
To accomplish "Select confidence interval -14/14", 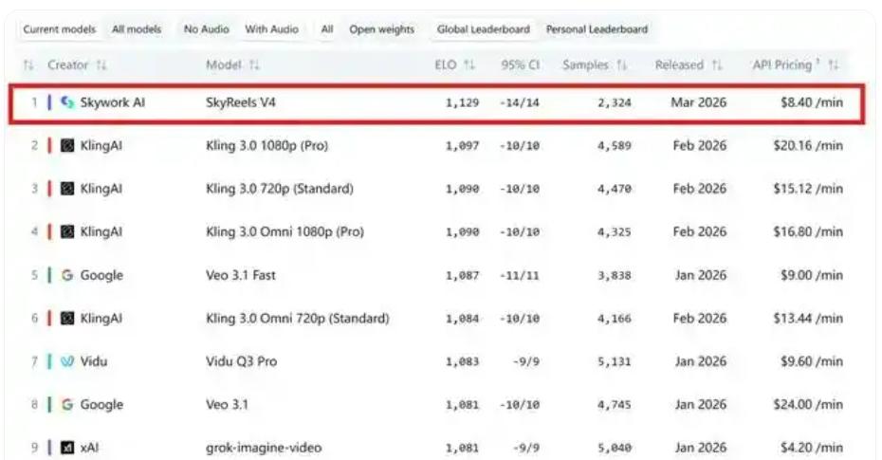I will [519, 103].
